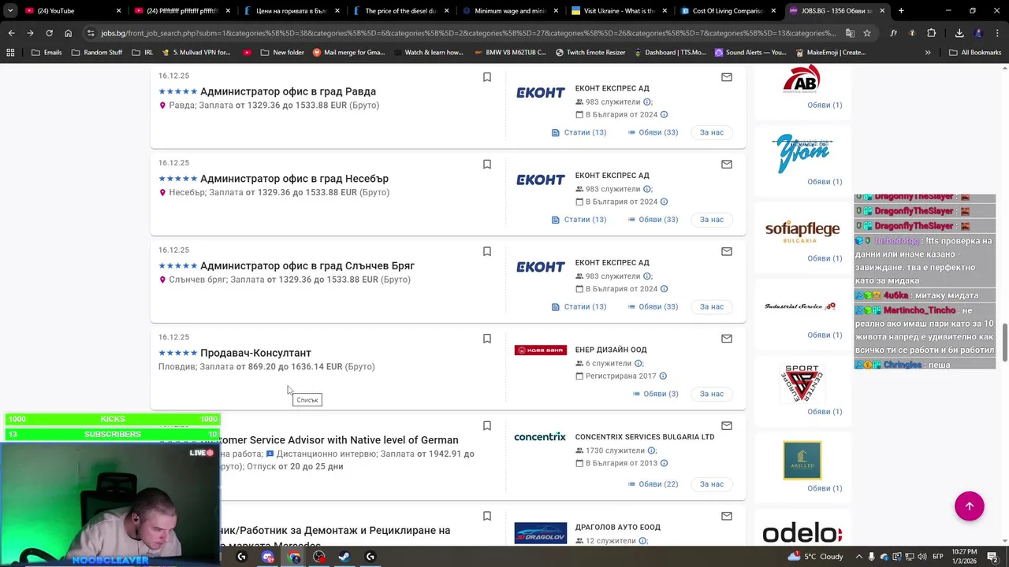Go back with the browser back arrow
The width and height of the screenshot is (1009, 567).
coord(11,33)
